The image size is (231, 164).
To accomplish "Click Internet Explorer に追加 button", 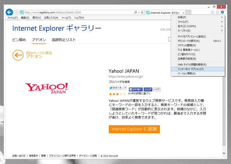I will point(134,129).
